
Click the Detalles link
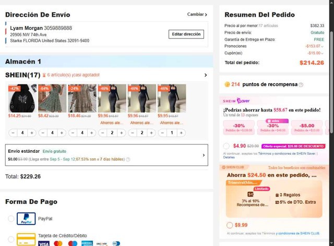click(x=229, y=157)
